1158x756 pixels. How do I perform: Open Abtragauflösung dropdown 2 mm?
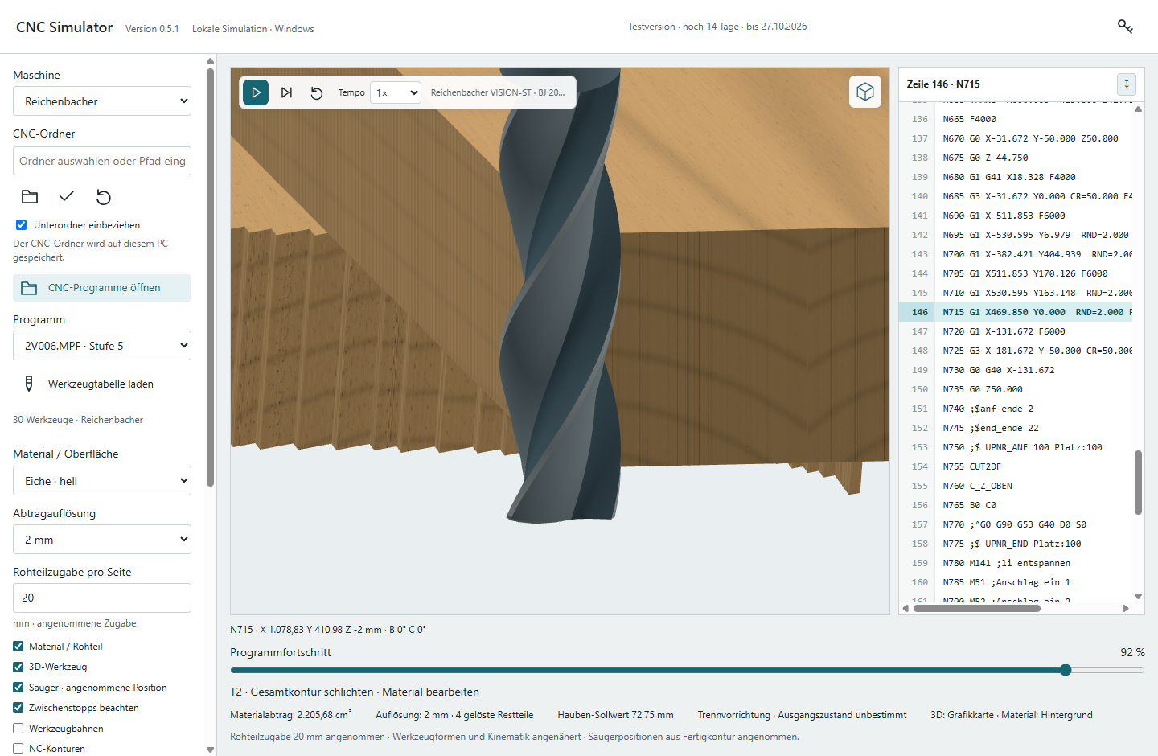[x=102, y=540]
